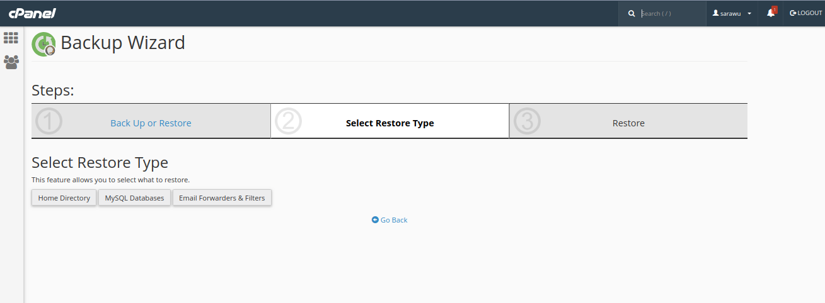Select the Select Restore Type step tab

pos(389,123)
